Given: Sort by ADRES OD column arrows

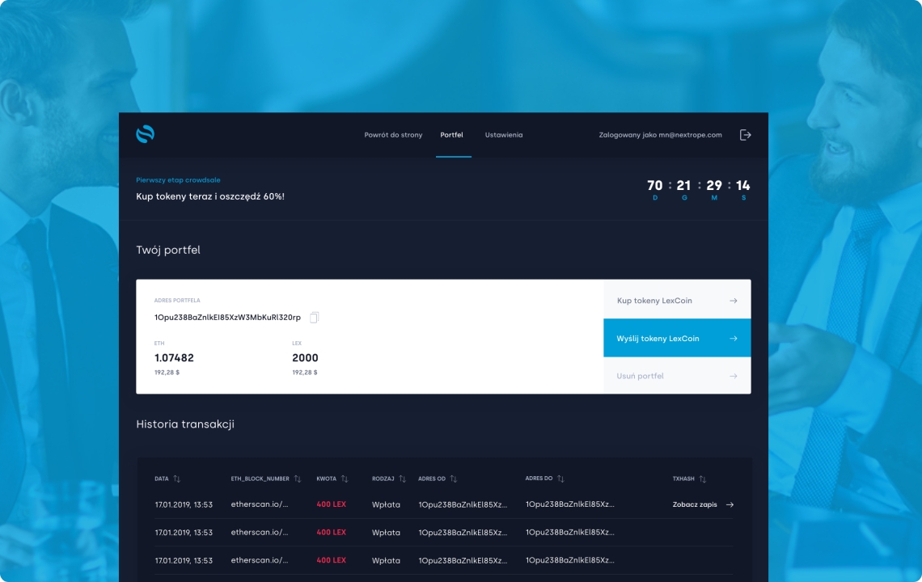Looking at the screenshot, I should [x=454, y=479].
